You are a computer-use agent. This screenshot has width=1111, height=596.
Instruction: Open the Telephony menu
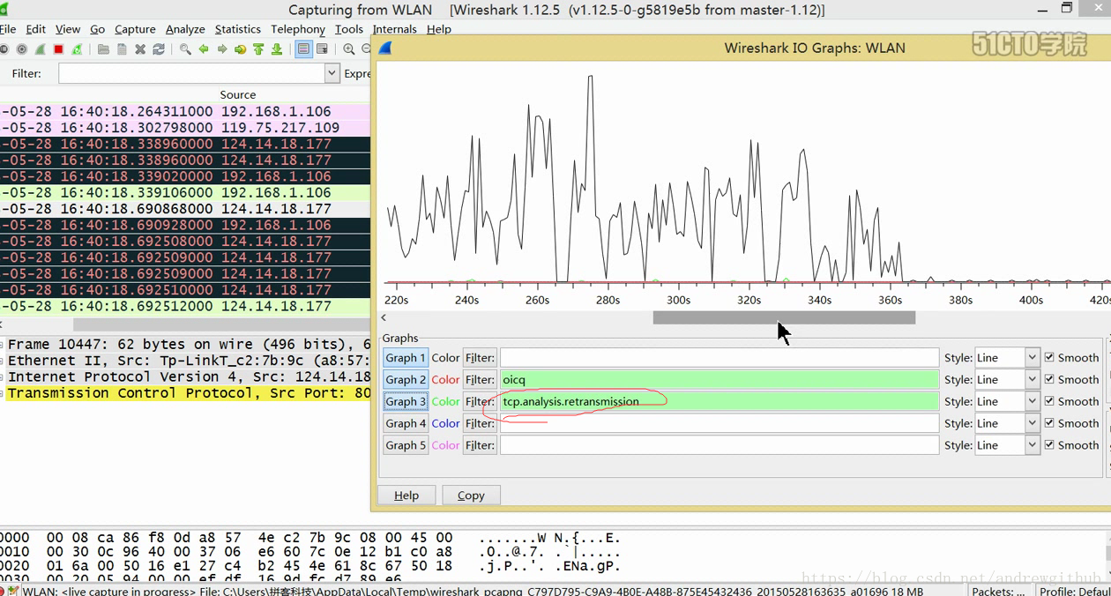coord(298,29)
